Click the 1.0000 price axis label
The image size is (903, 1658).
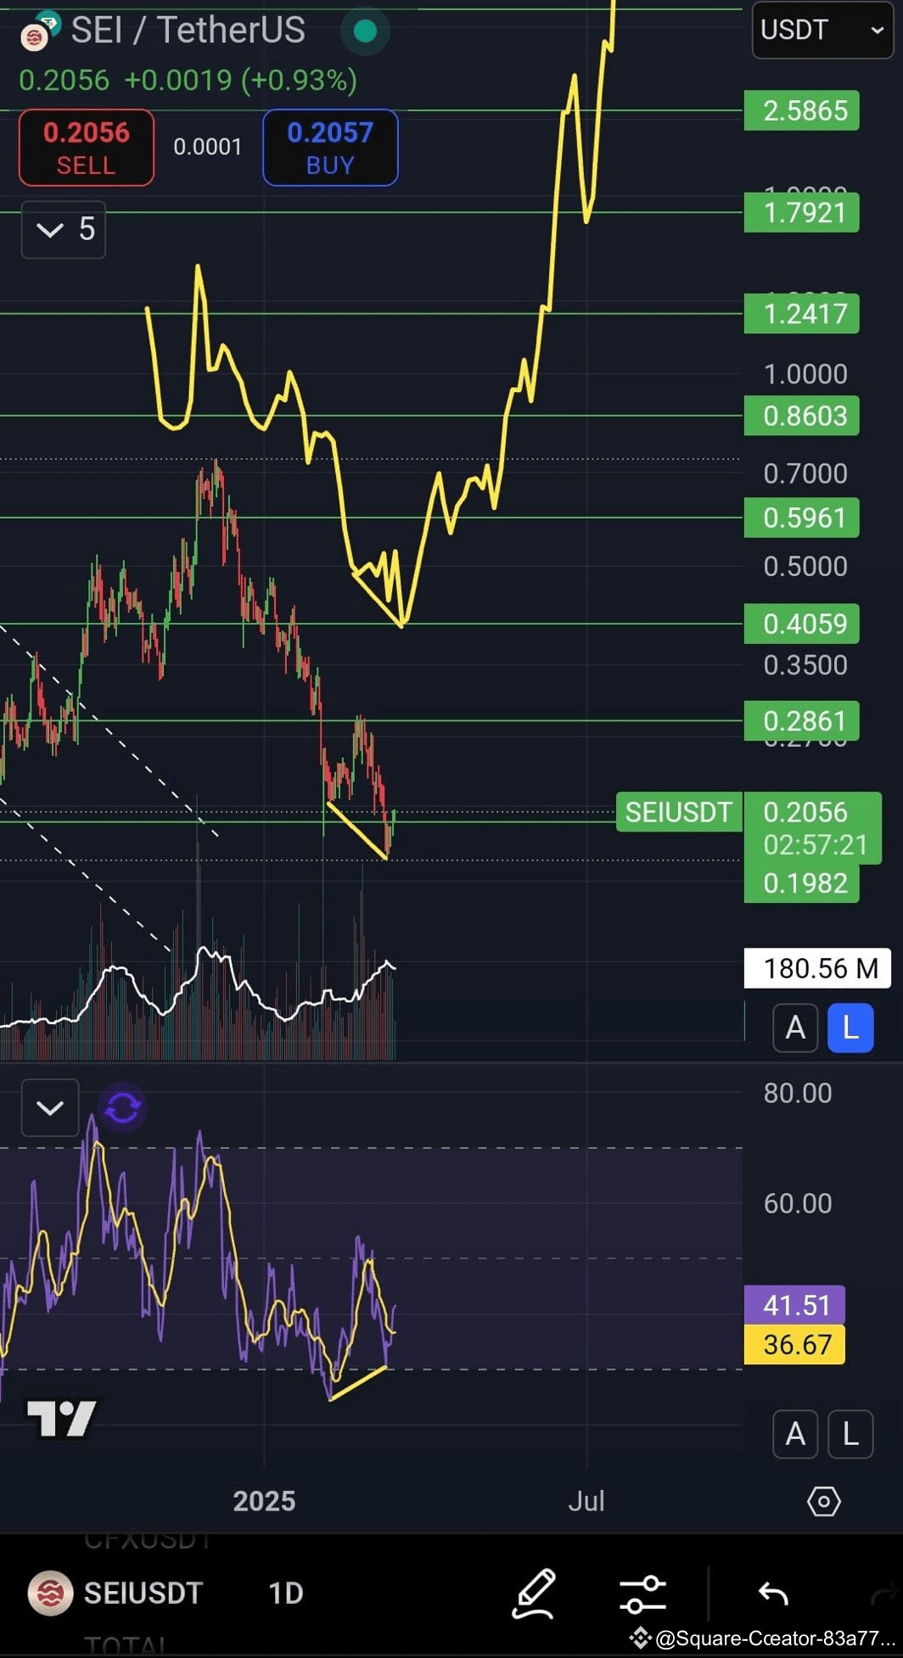[x=805, y=374]
